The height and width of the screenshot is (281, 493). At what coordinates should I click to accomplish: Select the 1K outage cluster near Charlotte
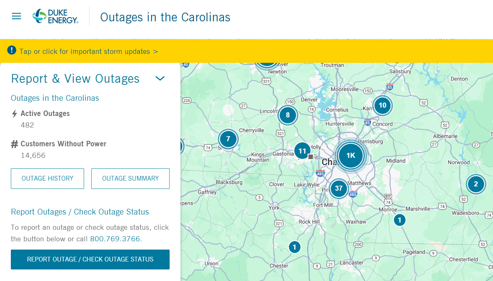click(x=351, y=156)
